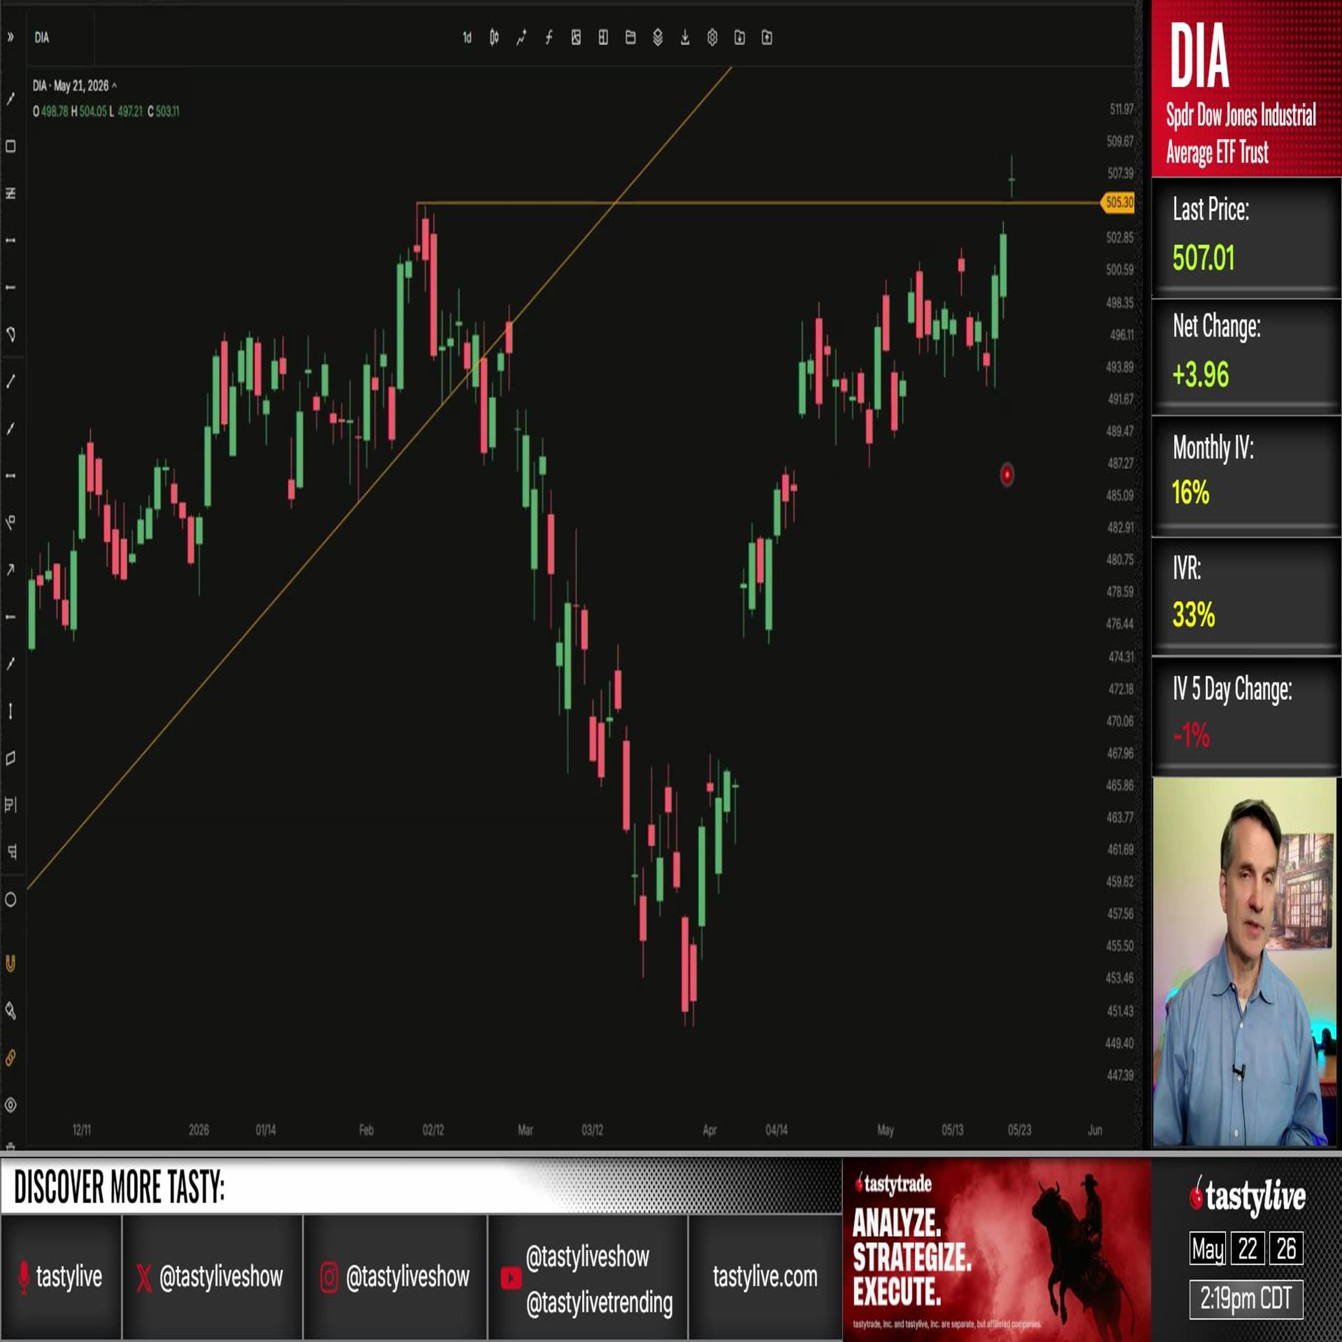This screenshot has height=1342, width=1342.
Task: Select the Circle drawing tool
Action: click(10, 900)
